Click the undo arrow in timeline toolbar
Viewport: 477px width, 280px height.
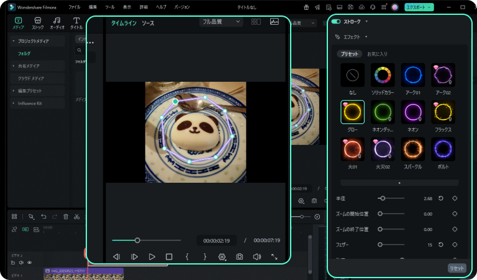[42, 217]
